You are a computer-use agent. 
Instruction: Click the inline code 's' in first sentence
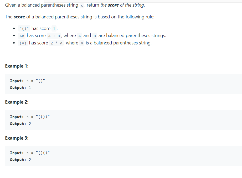tap(82, 6)
